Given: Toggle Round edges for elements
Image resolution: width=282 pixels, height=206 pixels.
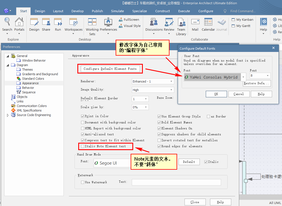Looking at the screenshot, I should (159, 146).
